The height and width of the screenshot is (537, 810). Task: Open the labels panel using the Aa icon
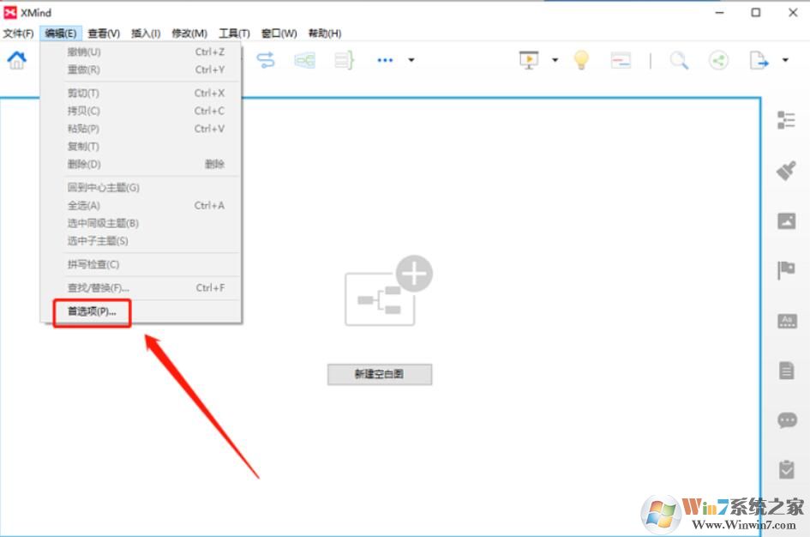coord(787,320)
